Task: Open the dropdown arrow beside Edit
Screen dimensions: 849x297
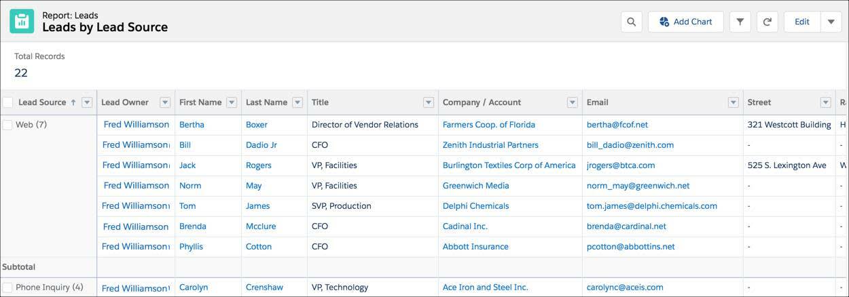Action: [831, 22]
